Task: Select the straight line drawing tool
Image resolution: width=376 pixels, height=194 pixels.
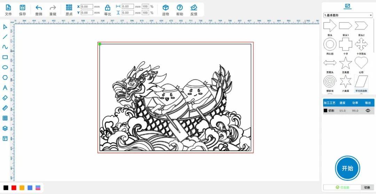Action: pos(5,37)
